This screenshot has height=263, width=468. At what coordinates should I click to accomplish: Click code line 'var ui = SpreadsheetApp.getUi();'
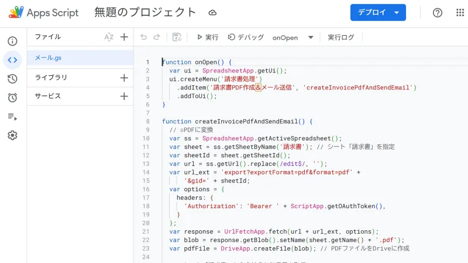point(228,71)
